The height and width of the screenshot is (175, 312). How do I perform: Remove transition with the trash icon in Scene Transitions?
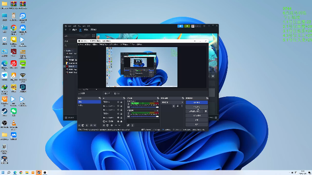point(178,106)
